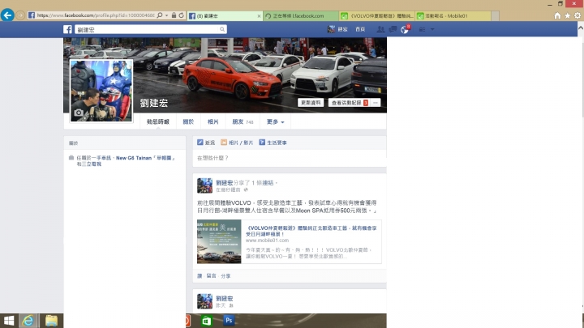Click the search magnifier in the address bar
This screenshot has height=328, width=584.
[160, 15]
